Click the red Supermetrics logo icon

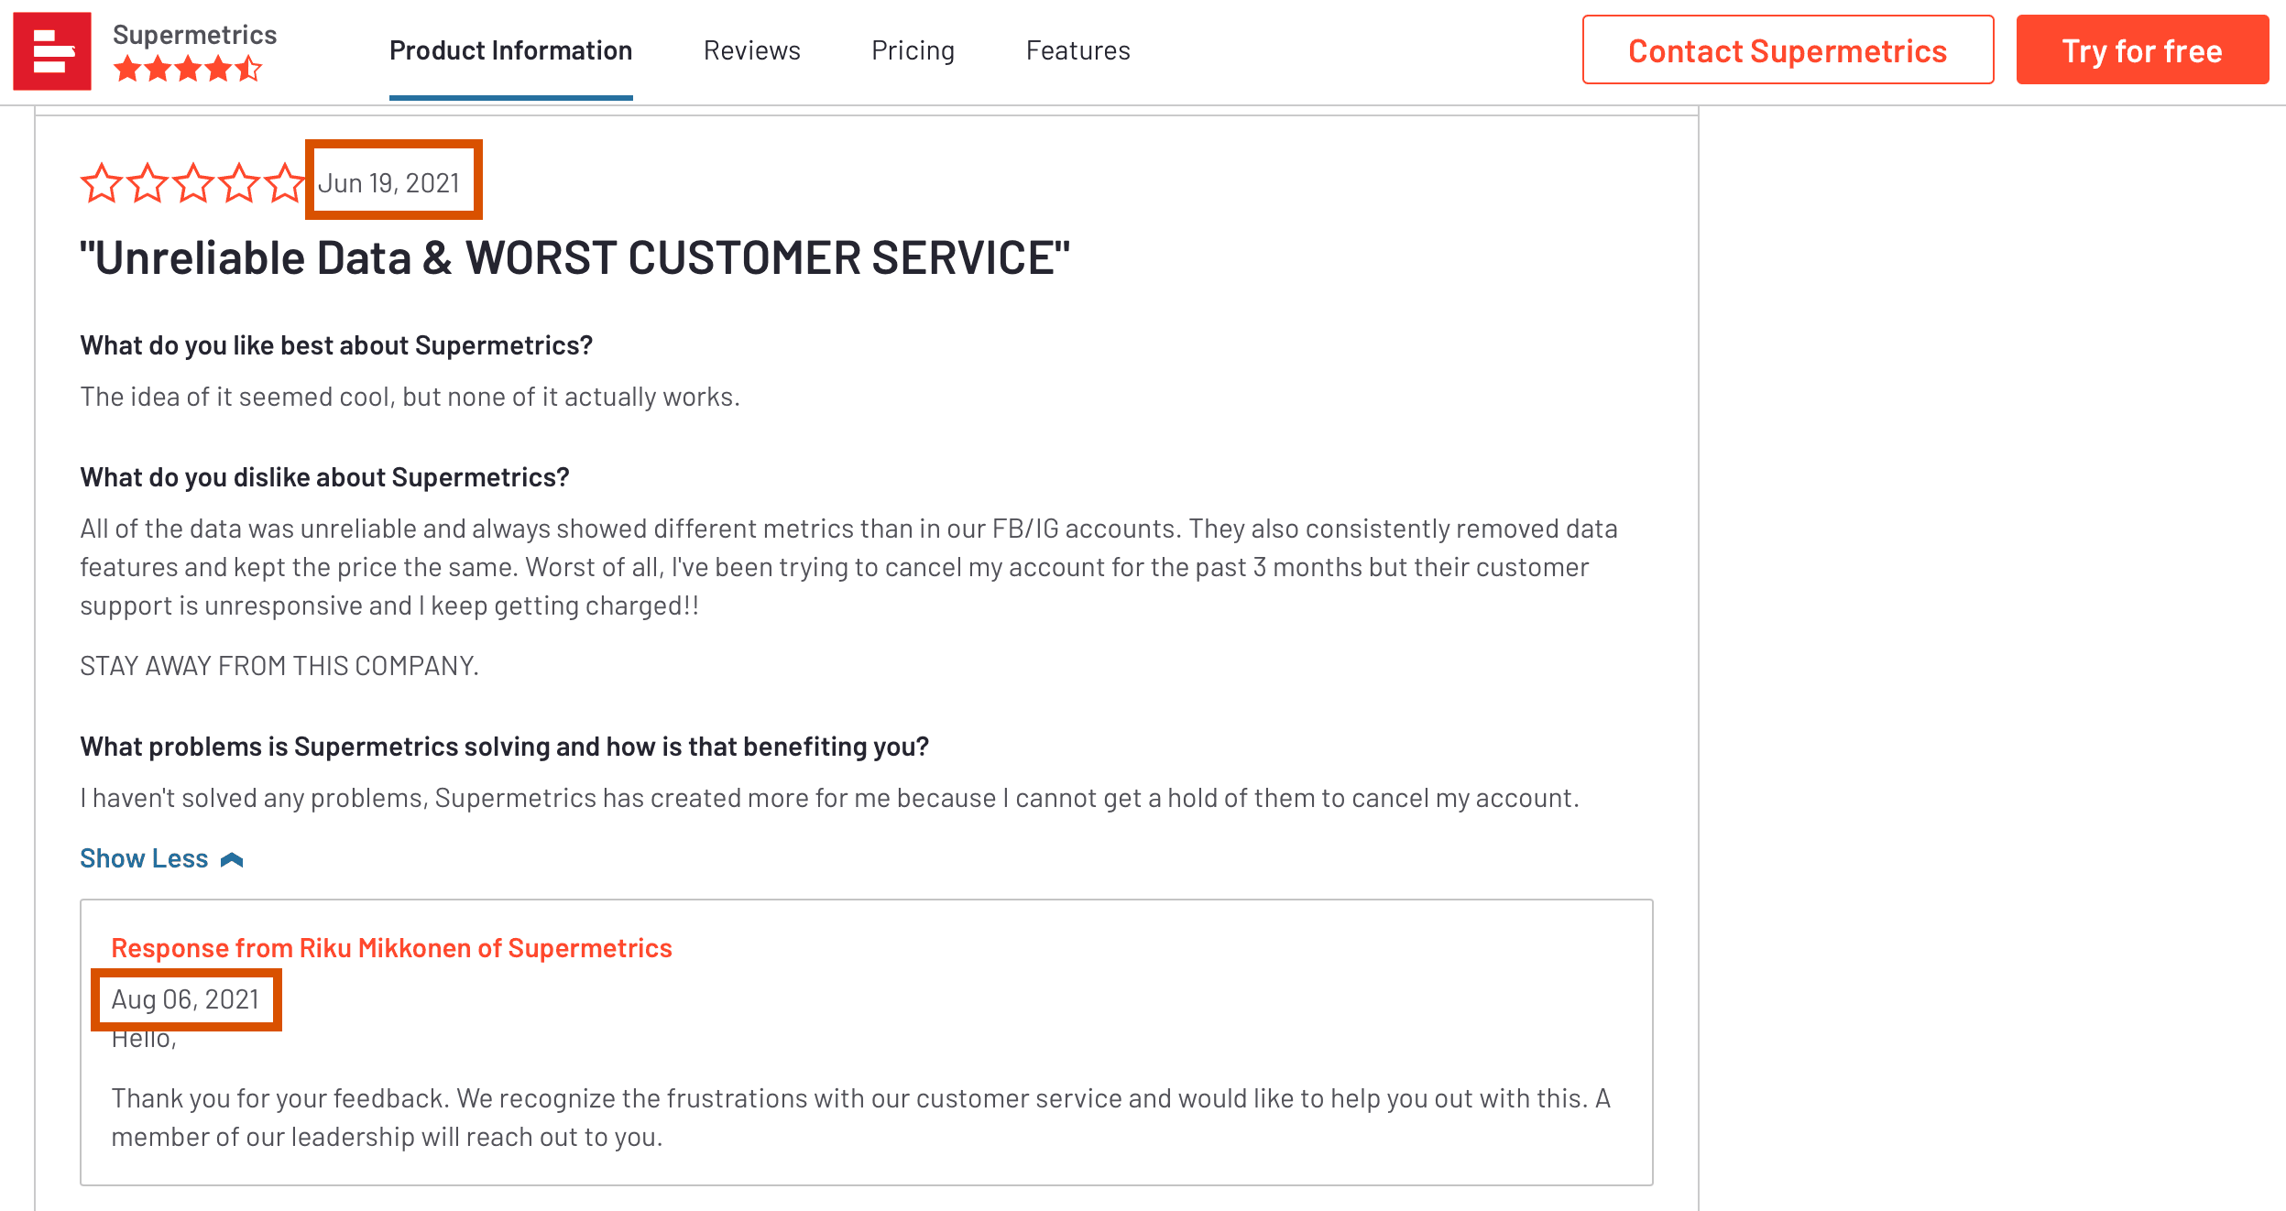pyautogui.click(x=52, y=51)
